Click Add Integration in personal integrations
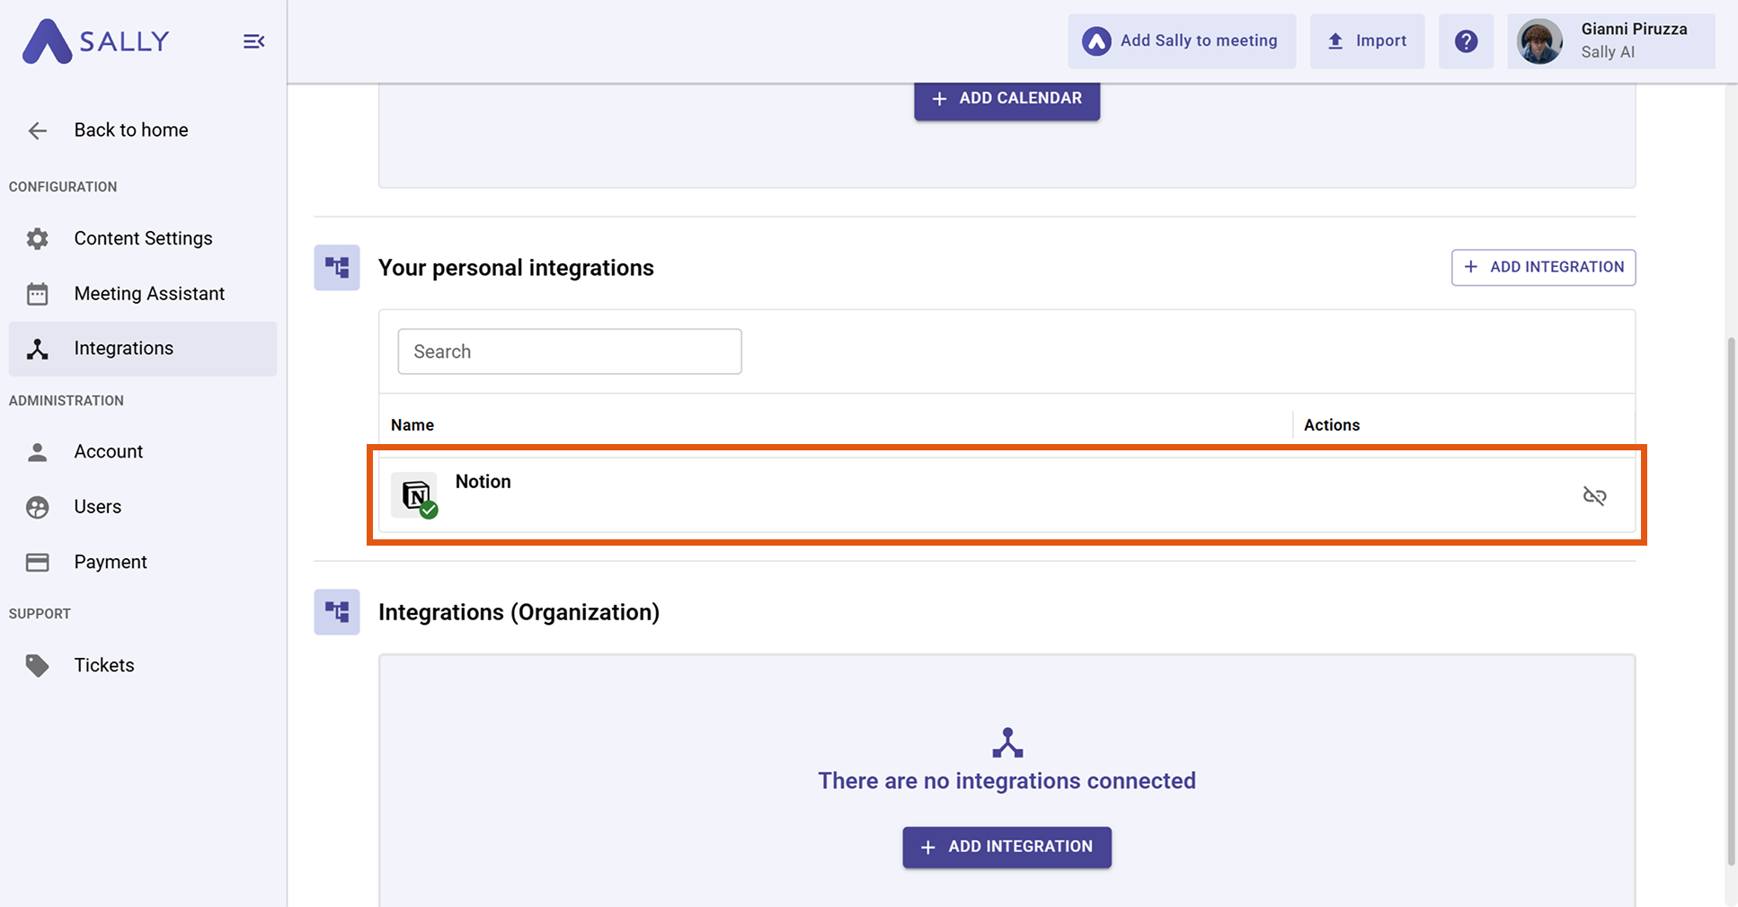Viewport: 1738px width, 907px height. (1543, 267)
